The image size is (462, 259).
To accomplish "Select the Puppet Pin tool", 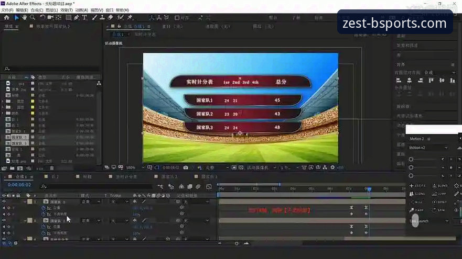I will coord(130,18).
